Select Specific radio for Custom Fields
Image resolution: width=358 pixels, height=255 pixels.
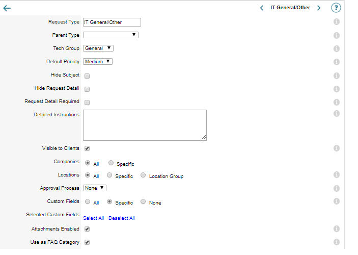(109, 202)
